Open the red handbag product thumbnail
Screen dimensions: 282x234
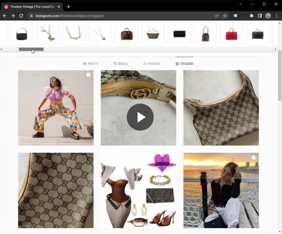(232, 34)
